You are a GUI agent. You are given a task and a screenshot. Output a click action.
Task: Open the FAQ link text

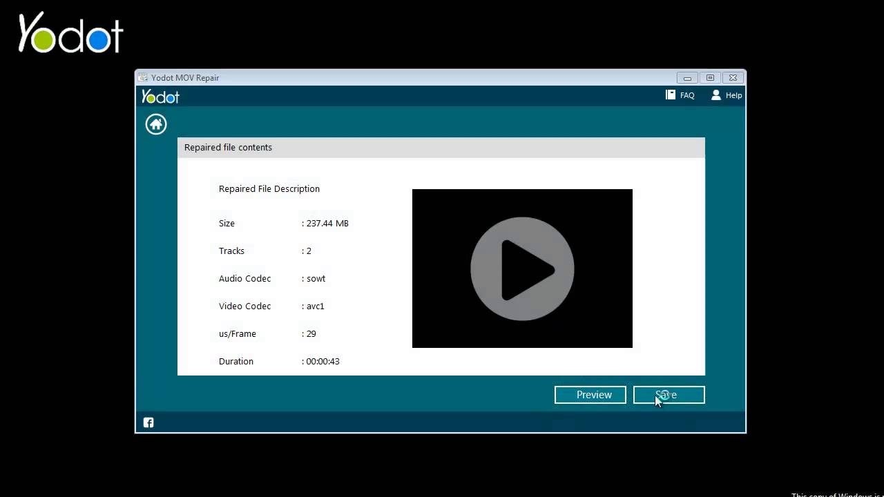[x=687, y=95]
